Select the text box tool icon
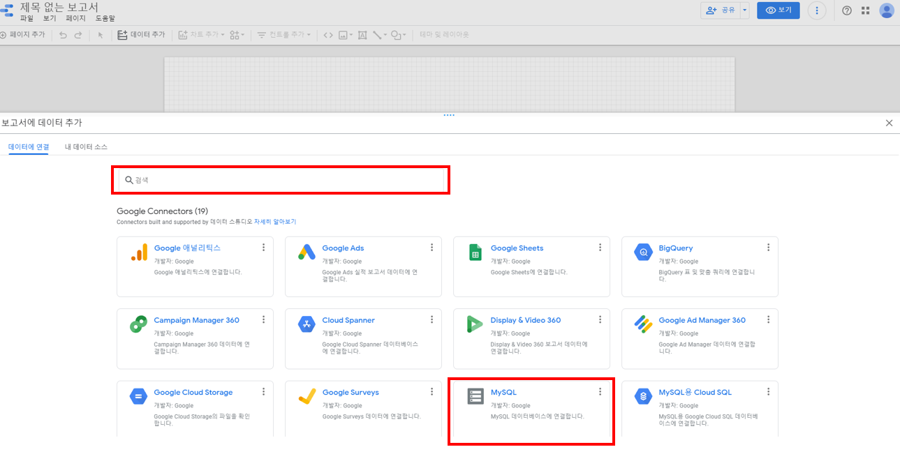 click(x=362, y=35)
